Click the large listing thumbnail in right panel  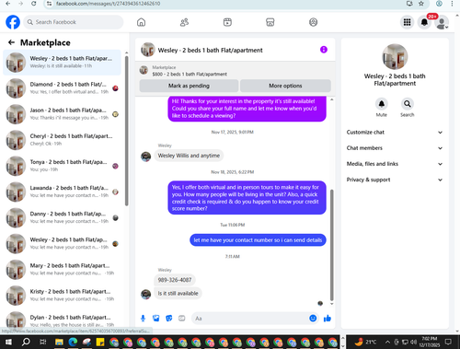click(395, 56)
